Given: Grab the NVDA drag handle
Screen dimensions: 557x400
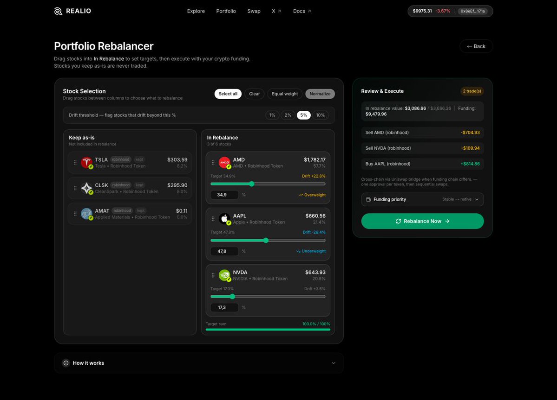Looking at the screenshot, I should tap(213, 275).
